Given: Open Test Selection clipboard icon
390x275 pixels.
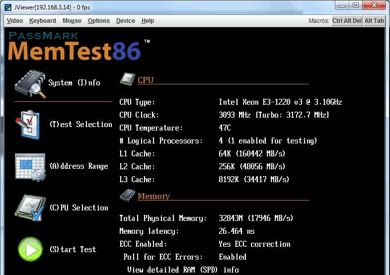Looking at the screenshot, I should click(28, 124).
